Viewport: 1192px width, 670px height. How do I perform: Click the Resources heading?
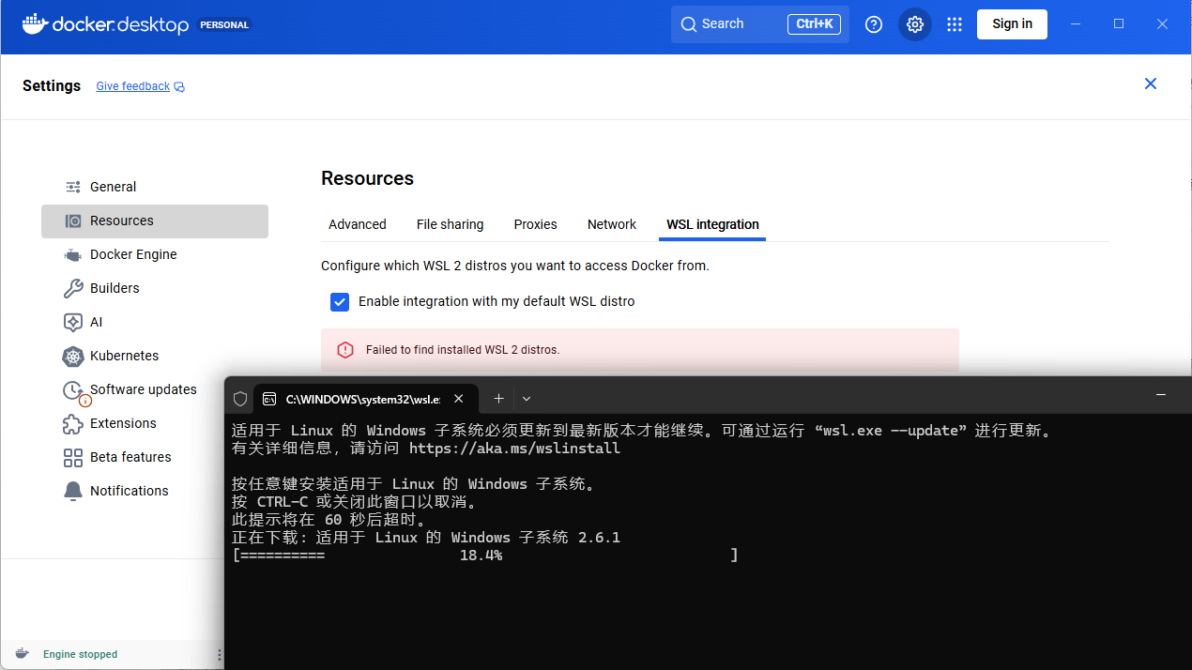[367, 178]
